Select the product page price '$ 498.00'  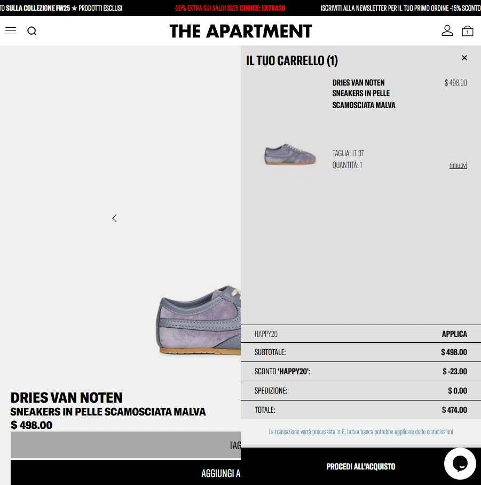point(31,425)
